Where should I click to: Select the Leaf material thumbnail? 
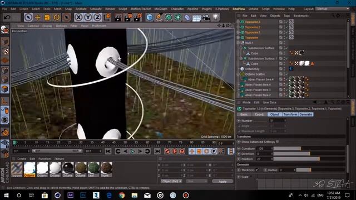pyautogui.click(x=93, y=169)
